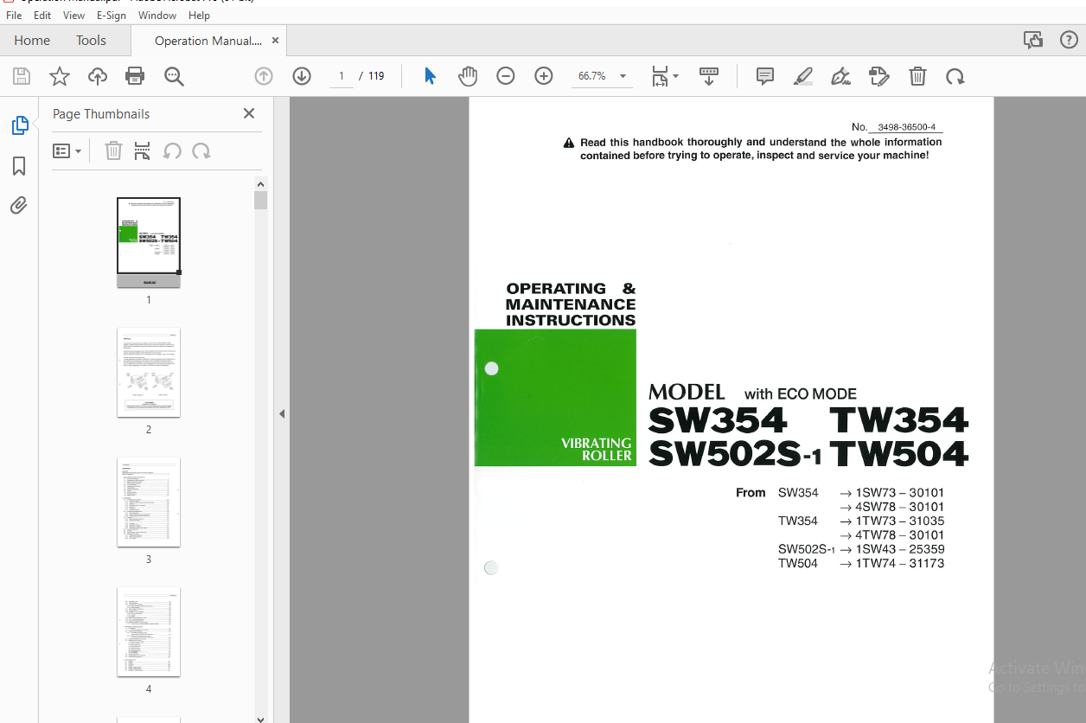The width and height of the screenshot is (1086, 723).
Task: Open the Bookmarks panel
Action: point(19,166)
